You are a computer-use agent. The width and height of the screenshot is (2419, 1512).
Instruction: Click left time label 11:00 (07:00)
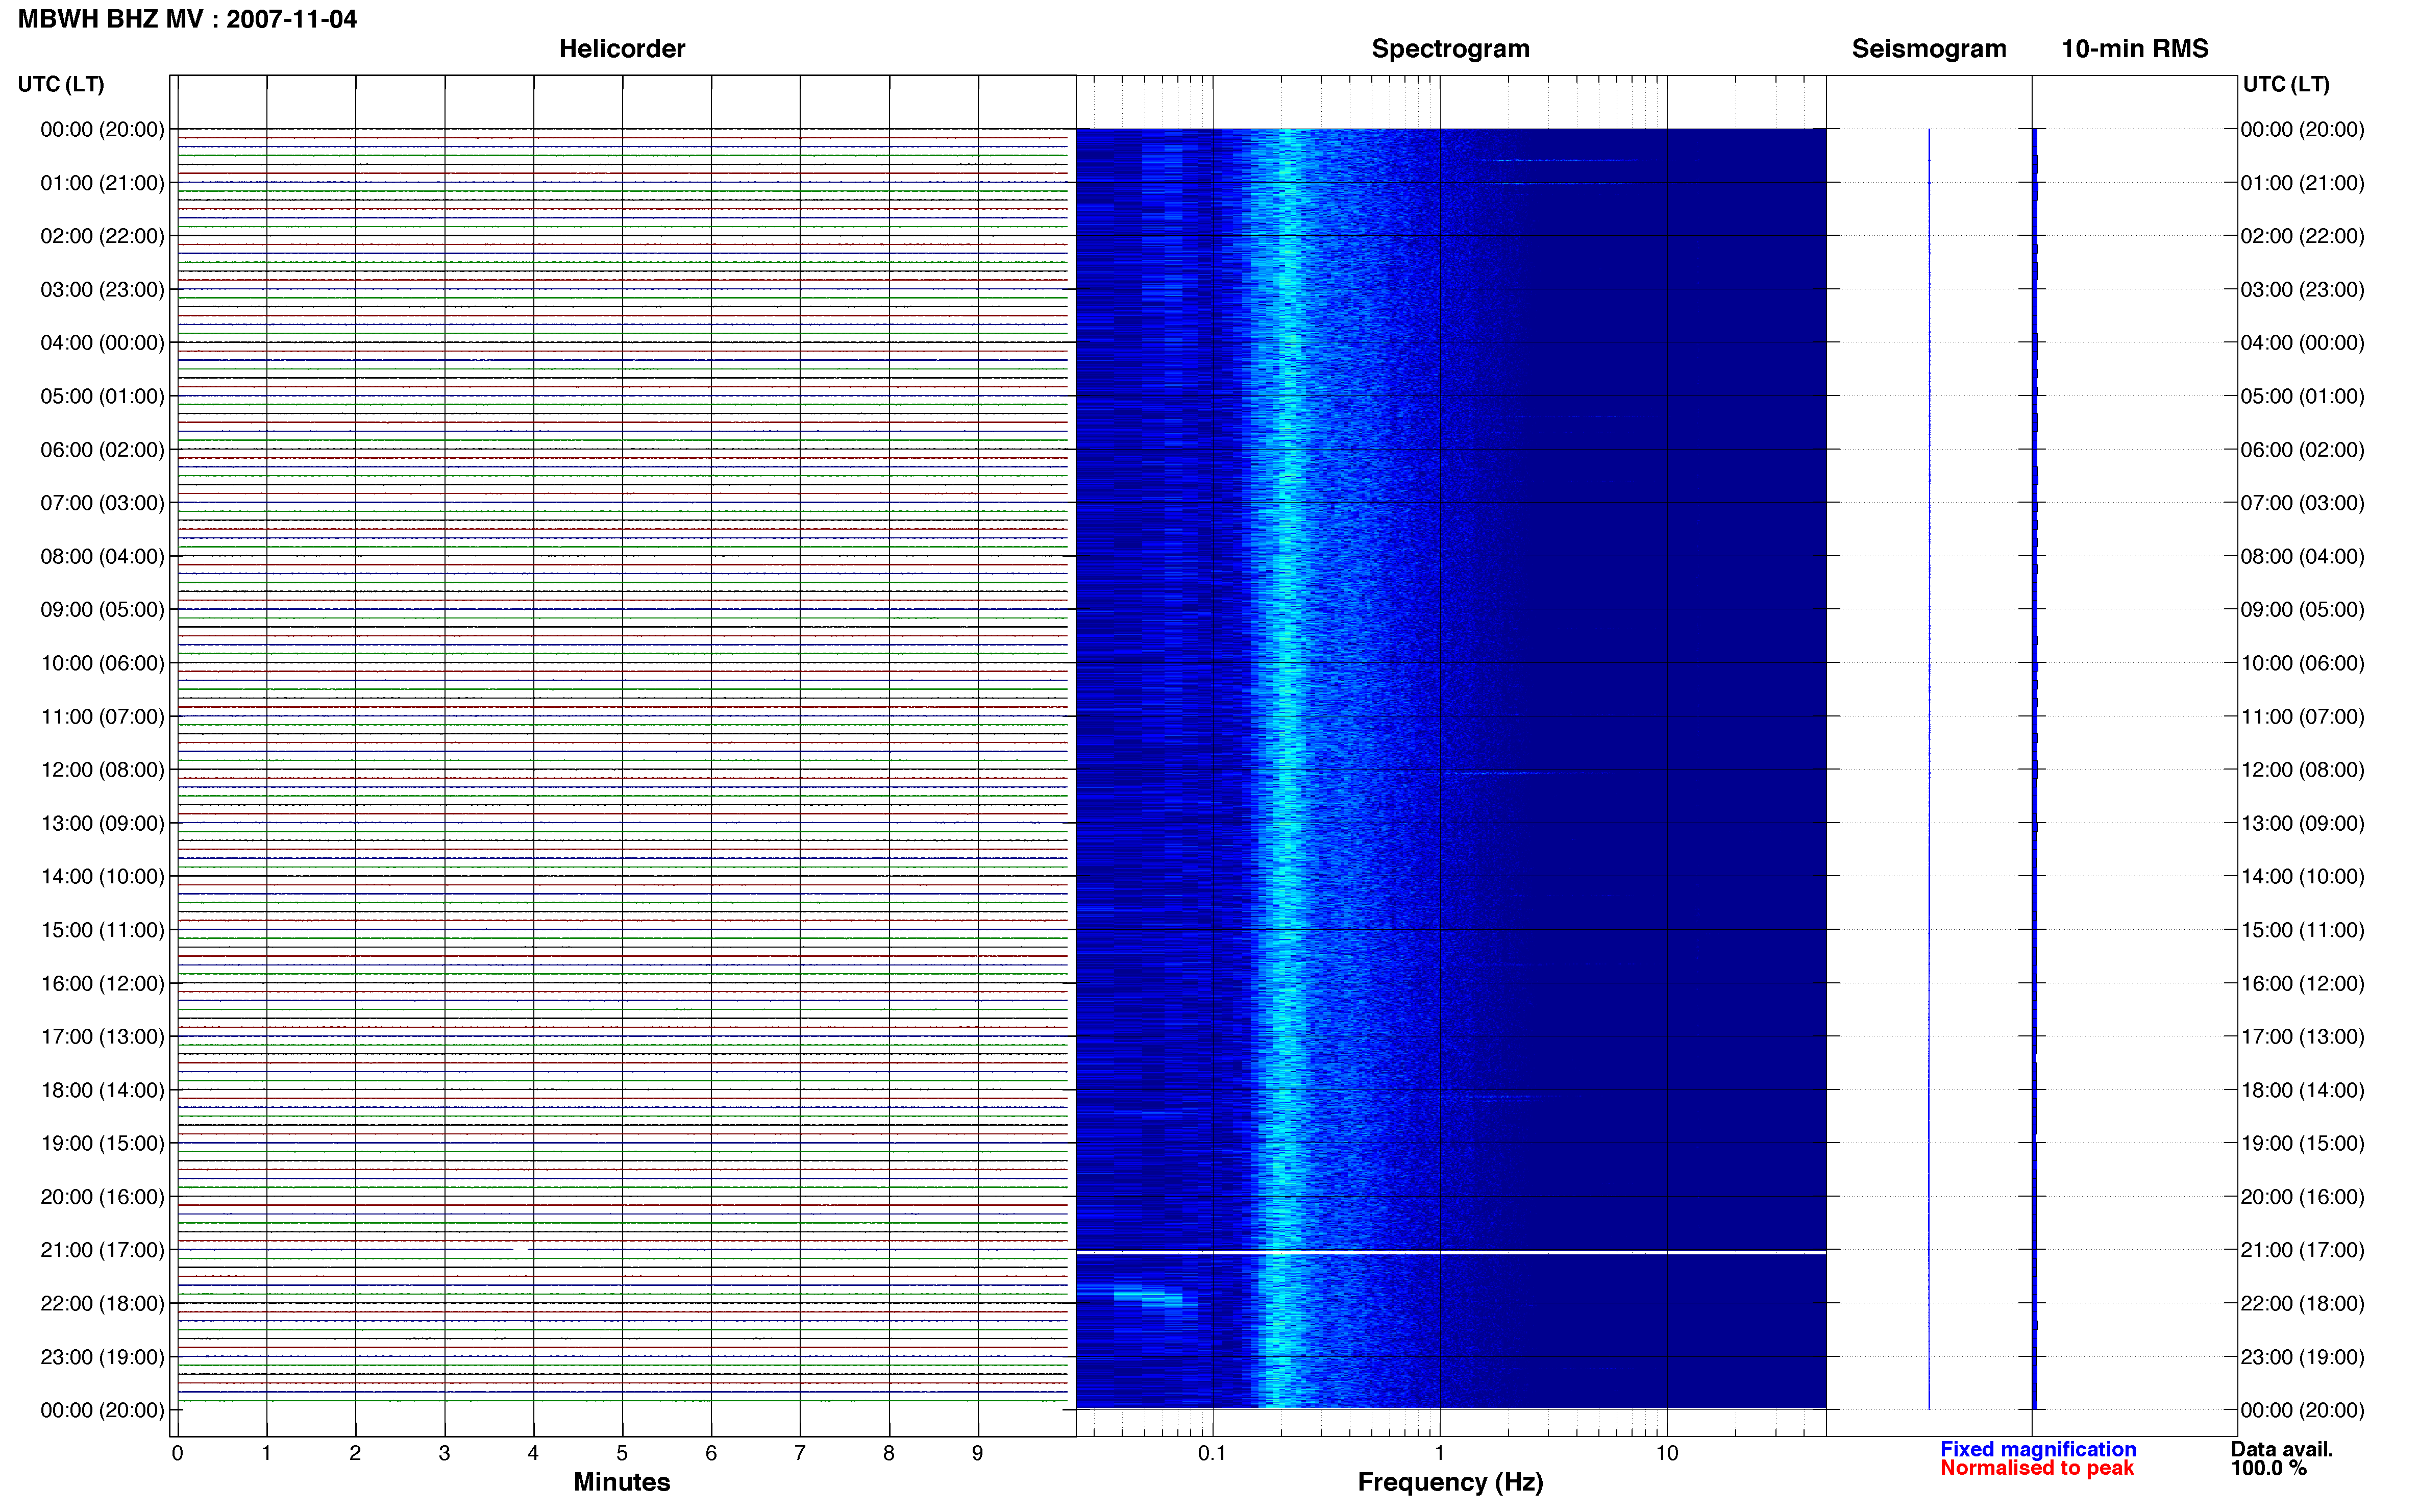pos(102,717)
